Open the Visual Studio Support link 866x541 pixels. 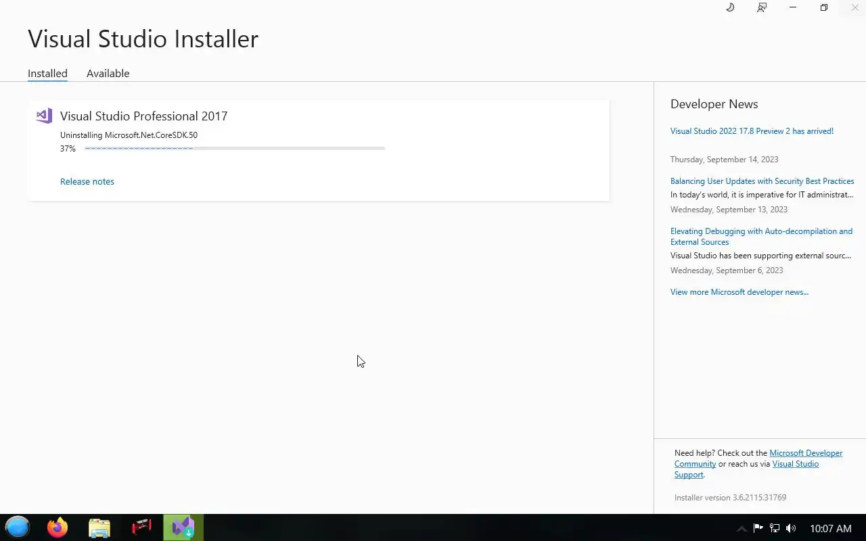[746, 469]
